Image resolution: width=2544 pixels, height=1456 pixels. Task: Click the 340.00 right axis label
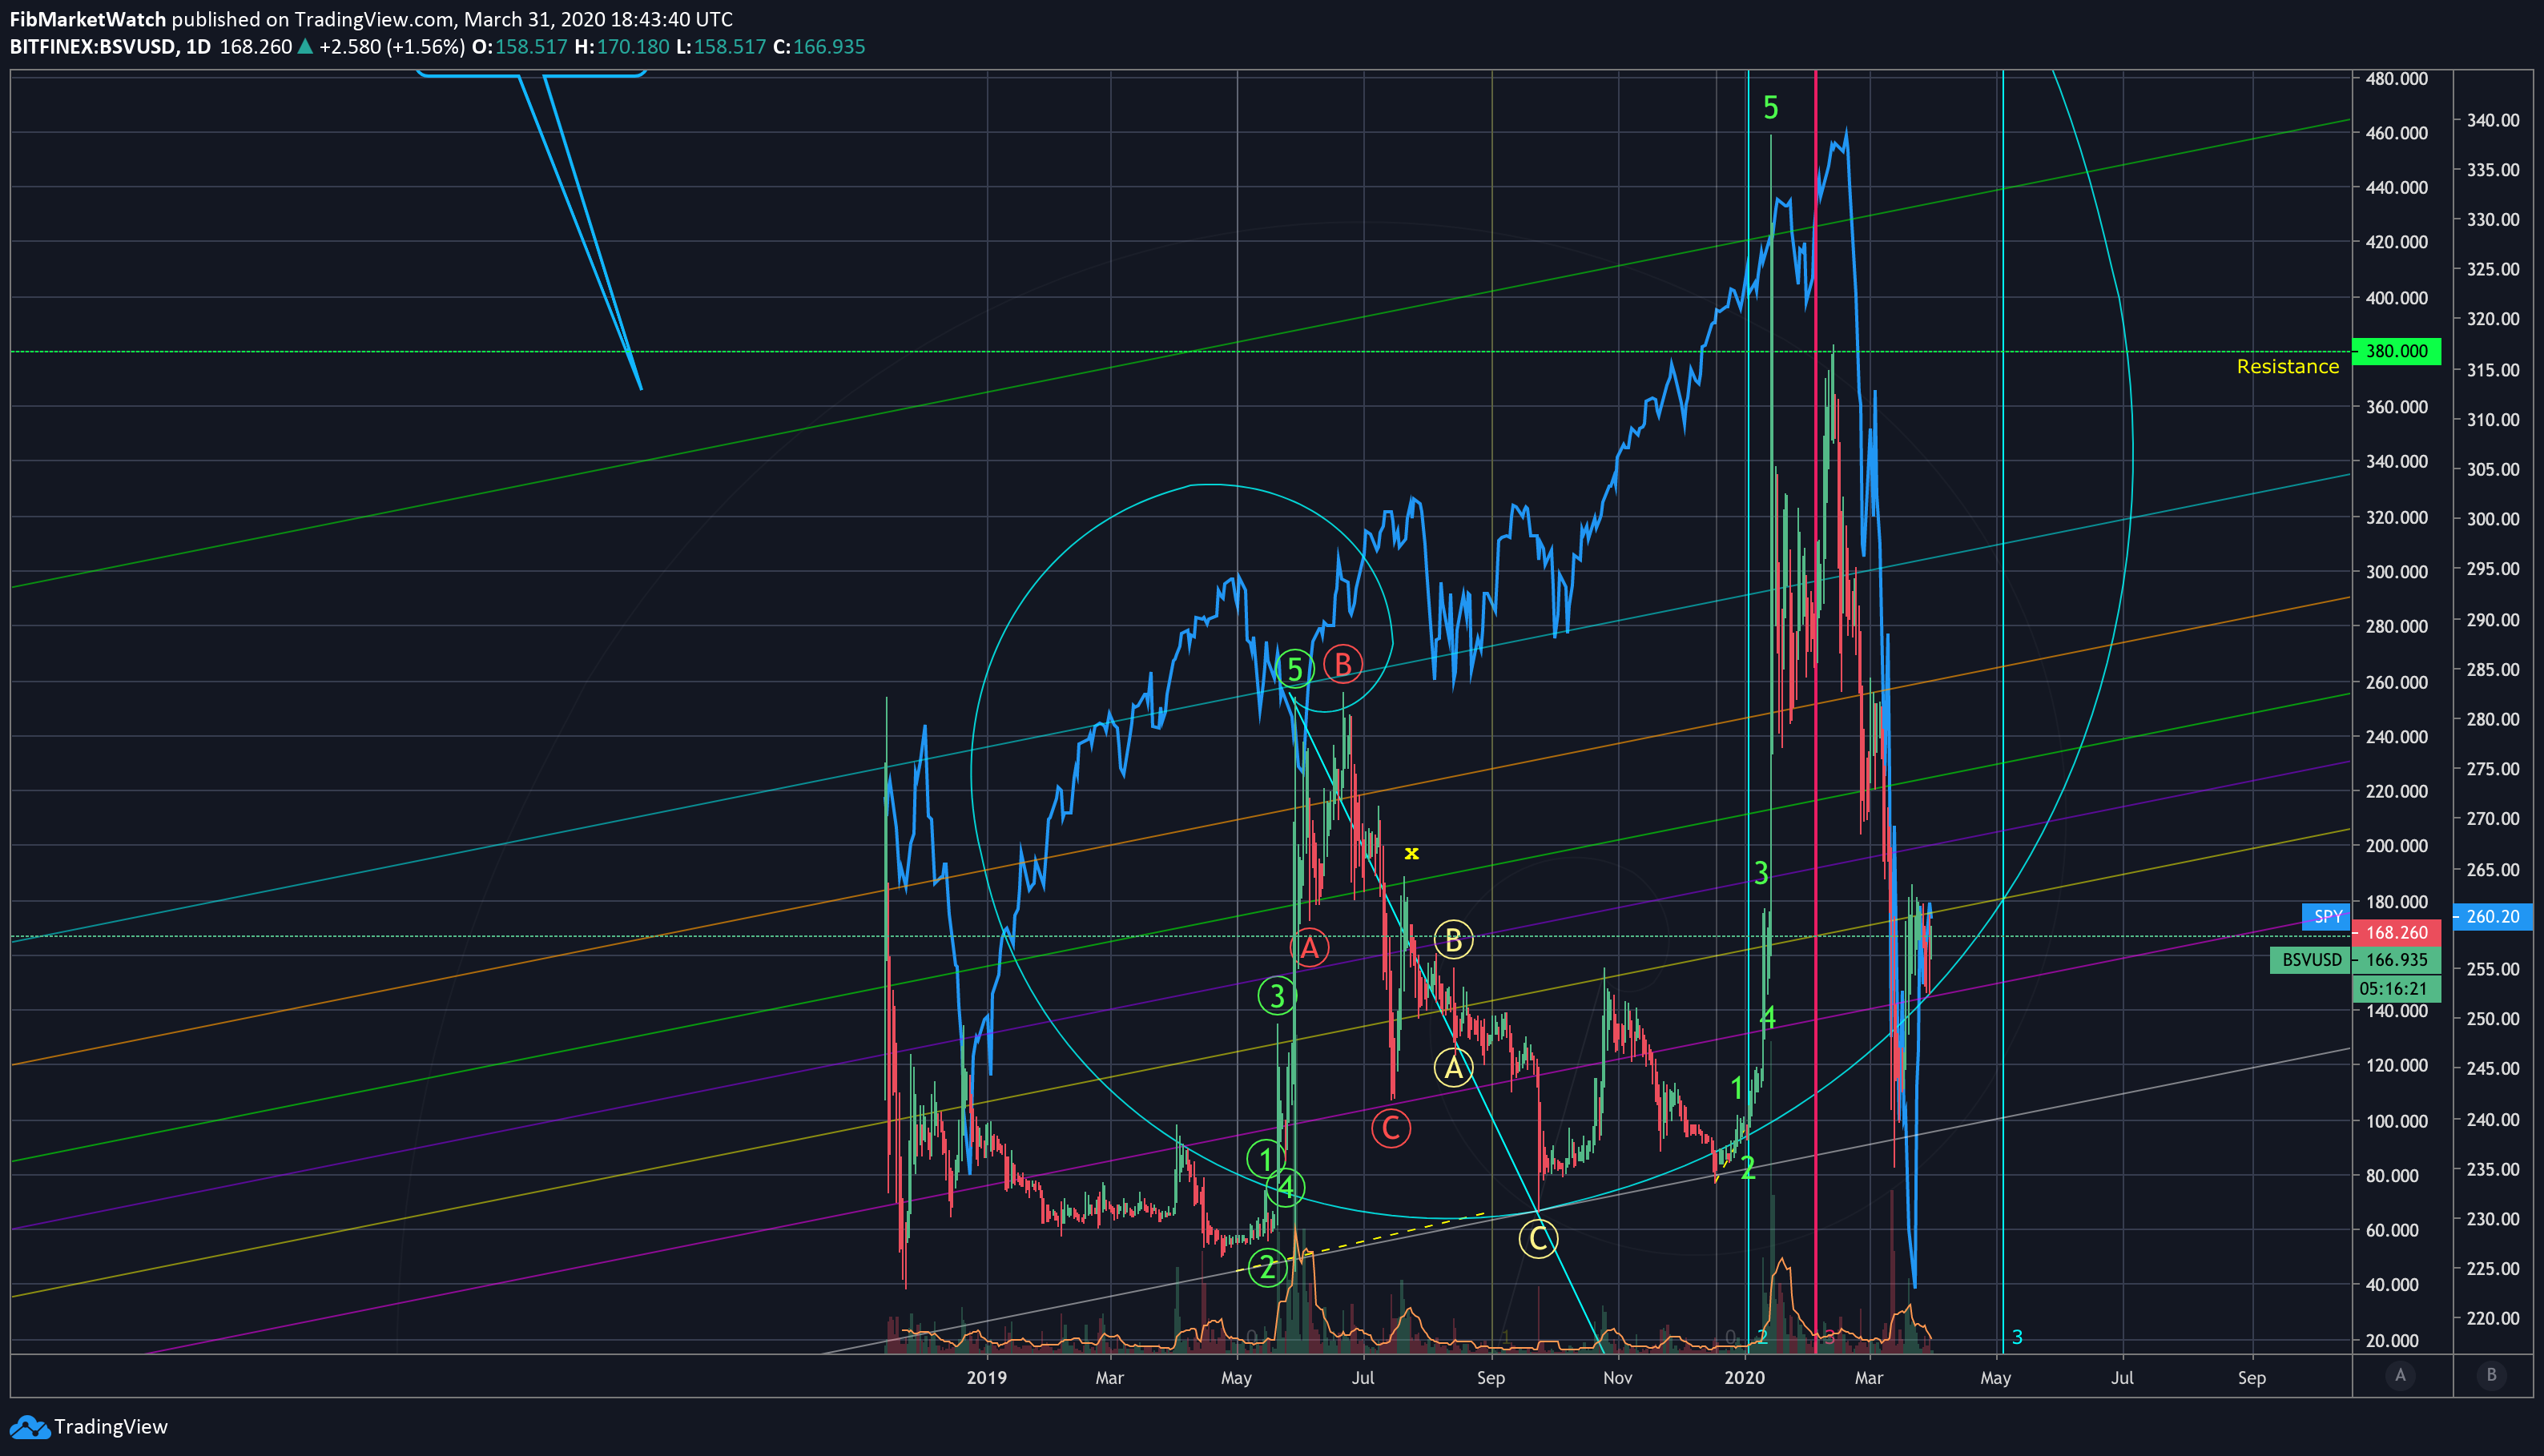(x=2493, y=120)
